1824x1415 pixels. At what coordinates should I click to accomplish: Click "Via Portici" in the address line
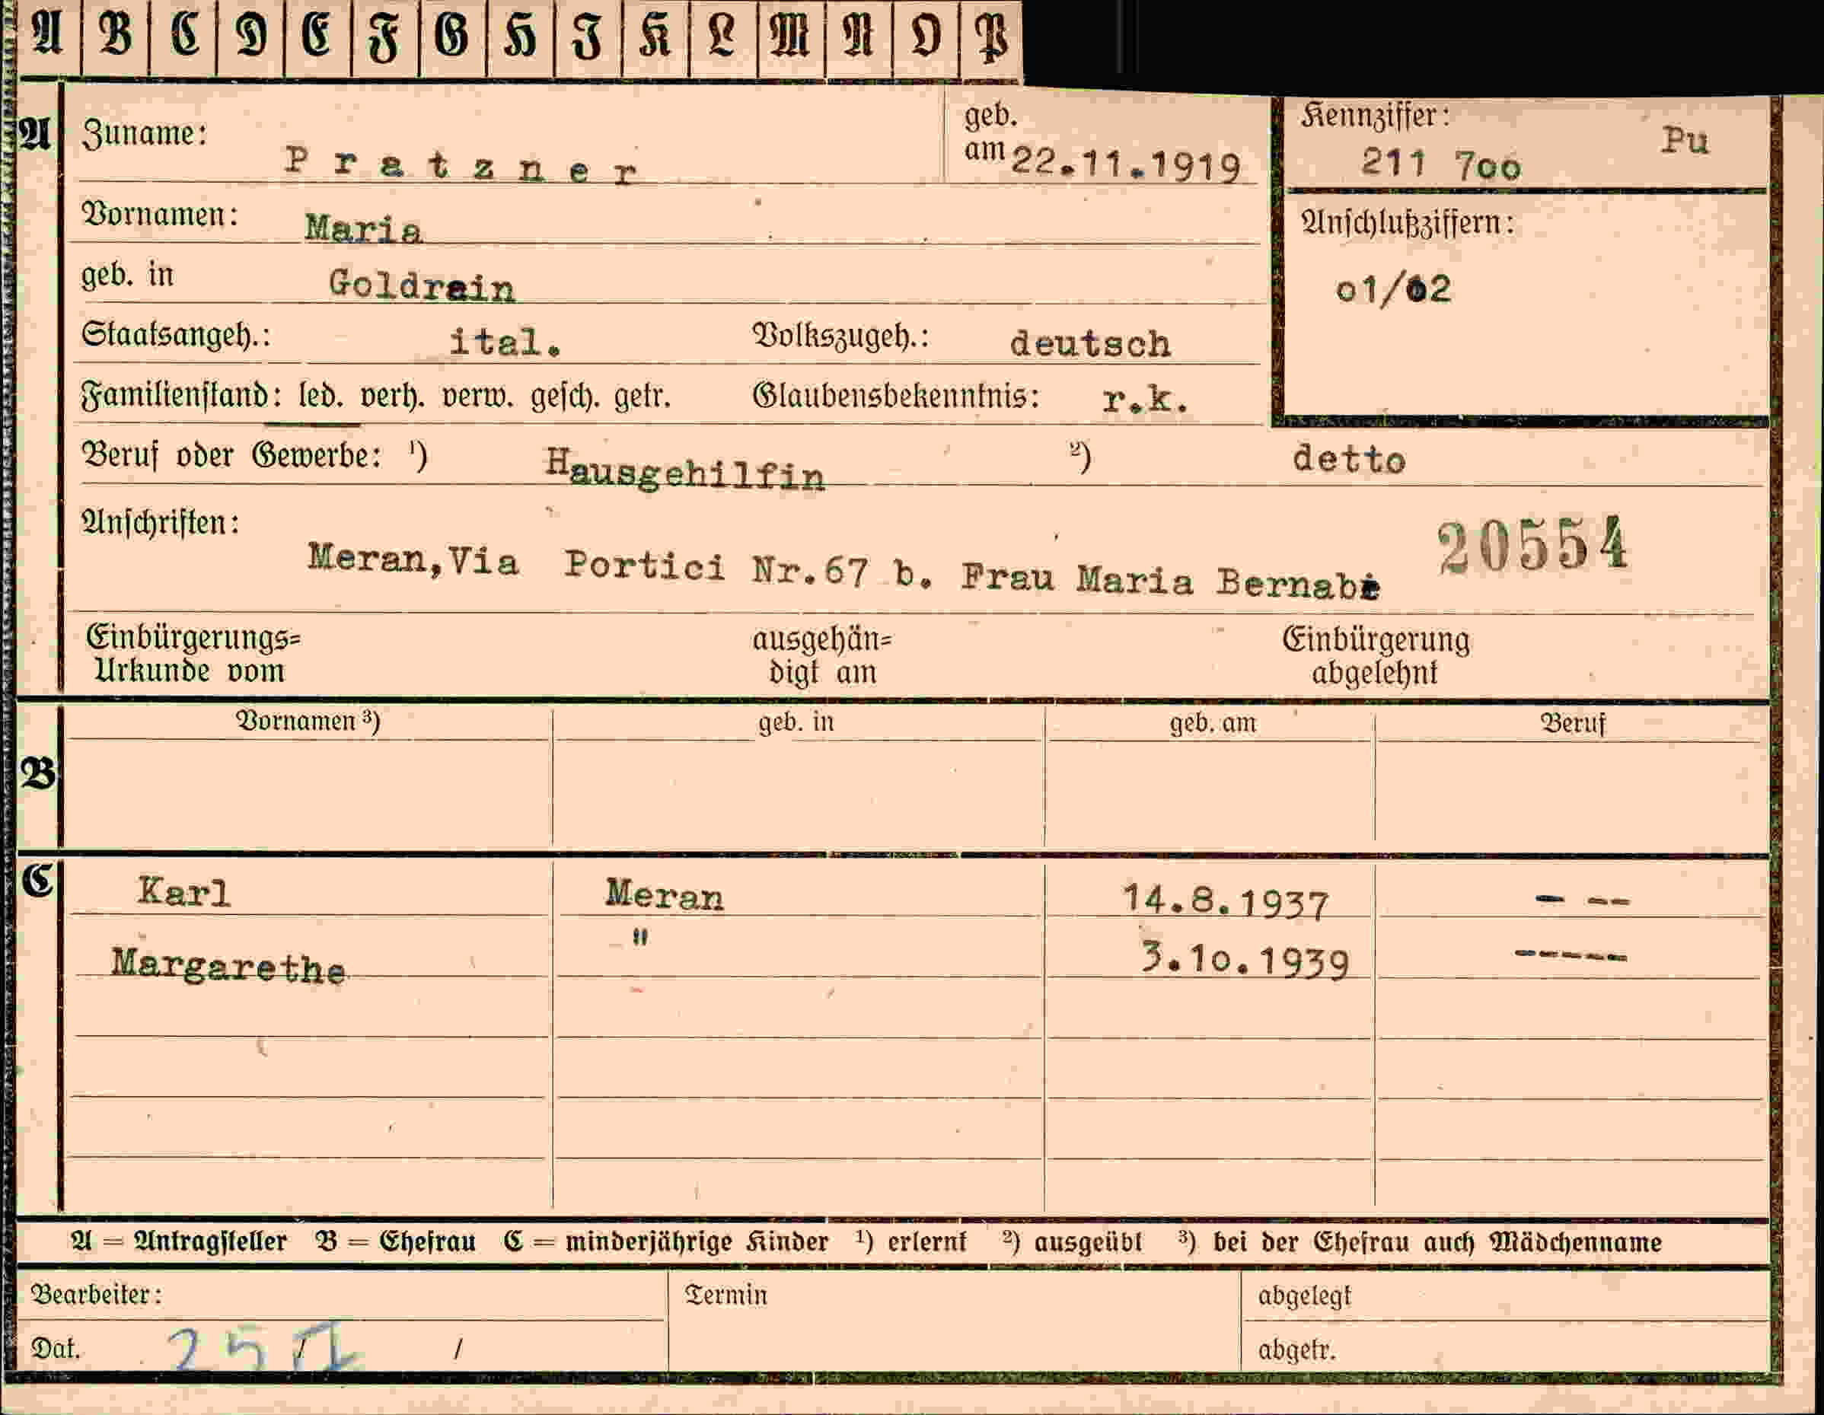tap(586, 562)
